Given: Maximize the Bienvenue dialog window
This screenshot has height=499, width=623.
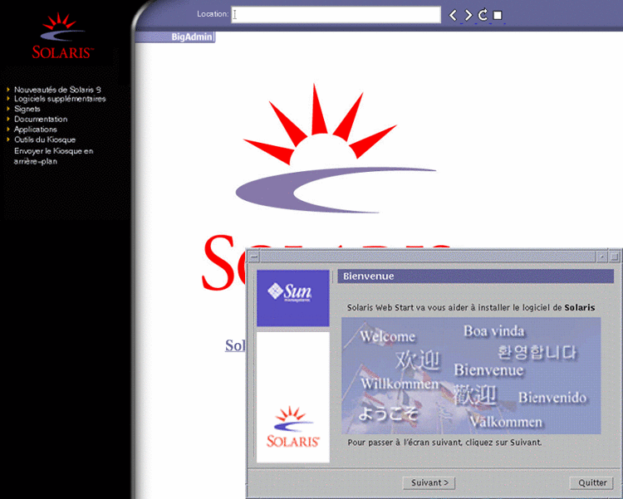Looking at the screenshot, I should pos(614,257).
